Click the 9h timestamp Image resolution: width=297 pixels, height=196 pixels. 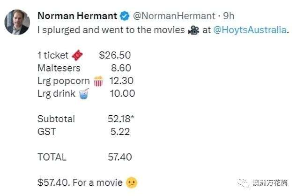pyautogui.click(x=229, y=16)
